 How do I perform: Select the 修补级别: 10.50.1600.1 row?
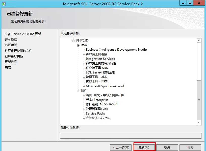[x=102, y=104]
